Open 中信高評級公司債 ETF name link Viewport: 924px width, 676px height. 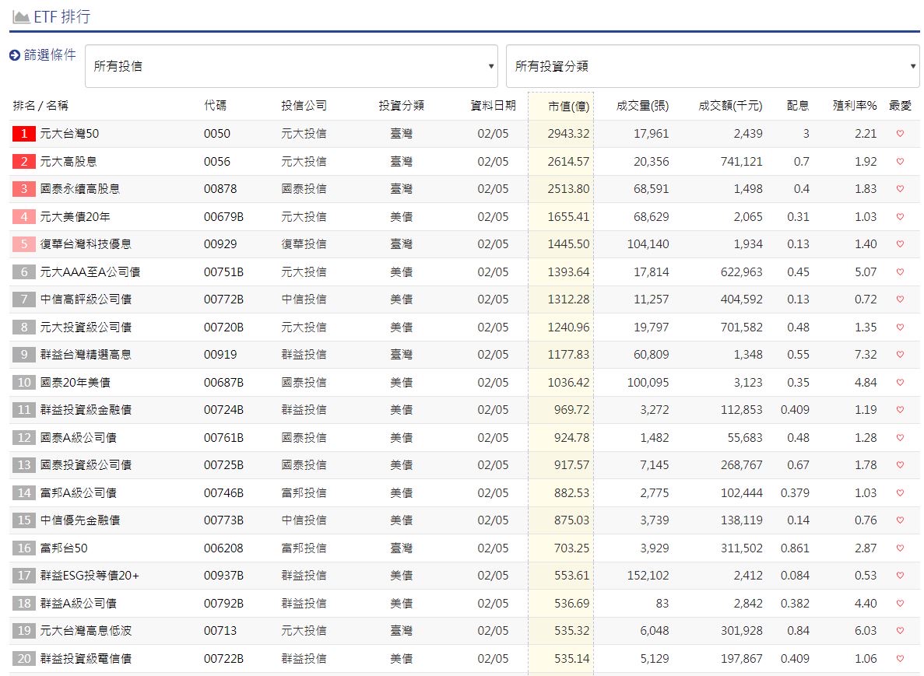coord(86,299)
